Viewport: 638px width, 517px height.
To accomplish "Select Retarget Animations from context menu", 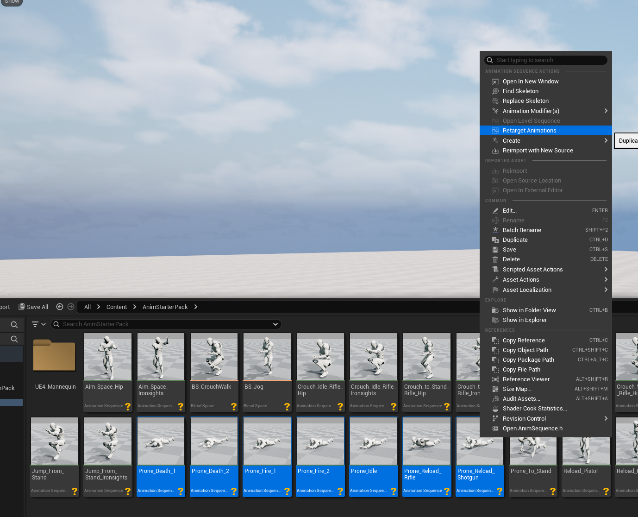I will point(529,131).
